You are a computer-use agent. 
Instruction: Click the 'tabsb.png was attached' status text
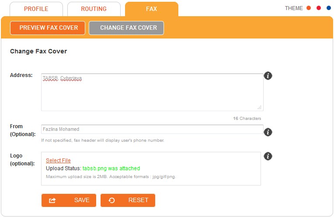(111, 168)
